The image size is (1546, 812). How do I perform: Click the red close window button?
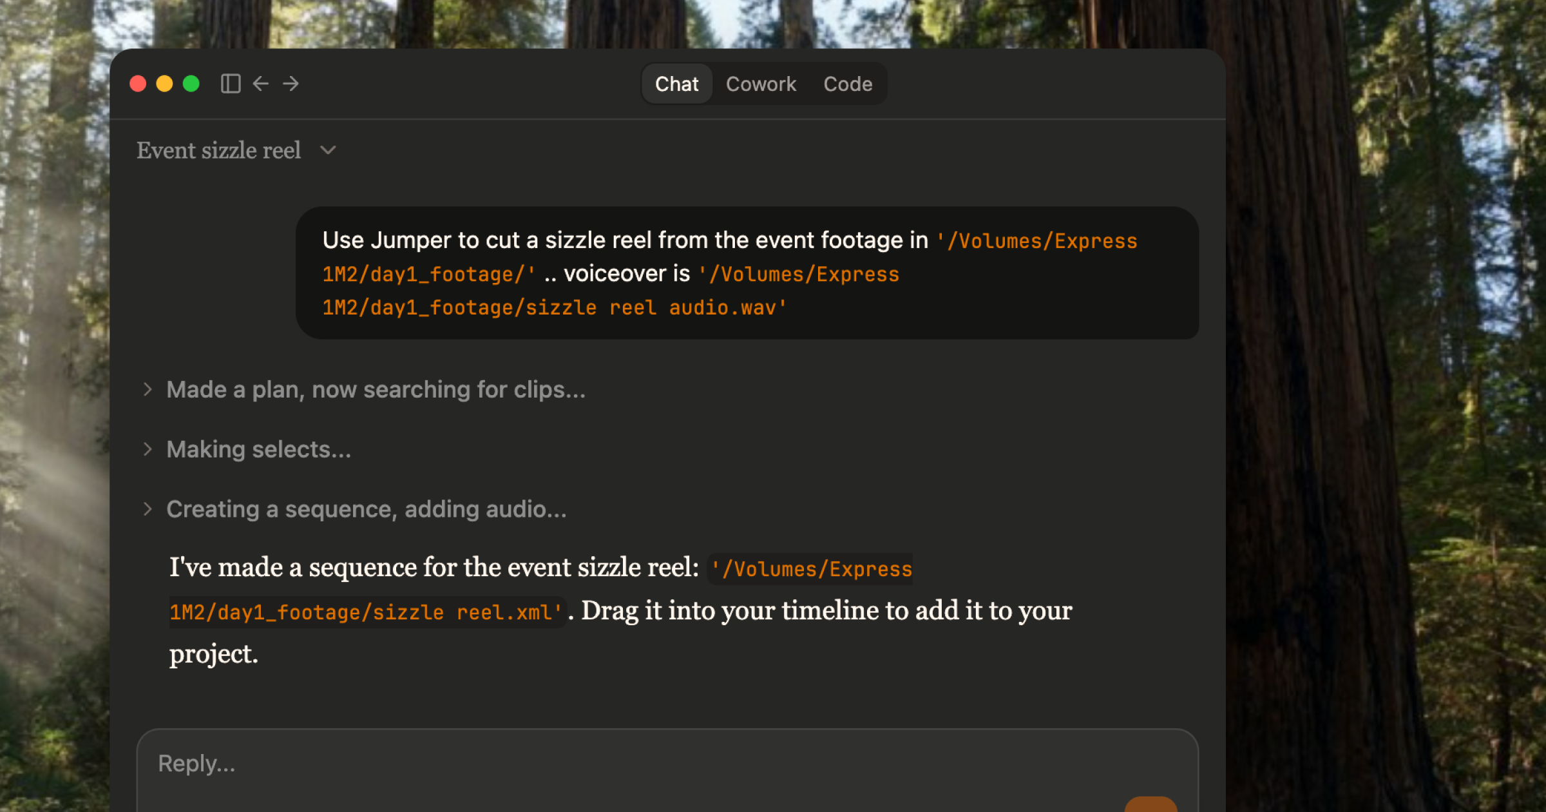coord(138,84)
